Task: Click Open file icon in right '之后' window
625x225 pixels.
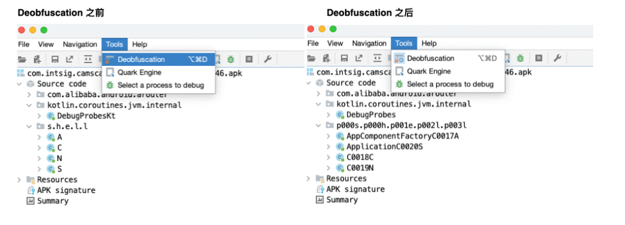Action: tap(311, 58)
